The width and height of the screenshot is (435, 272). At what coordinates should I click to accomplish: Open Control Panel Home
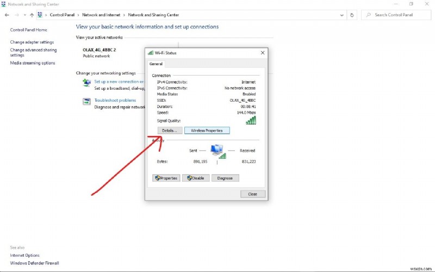[x=29, y=30]
